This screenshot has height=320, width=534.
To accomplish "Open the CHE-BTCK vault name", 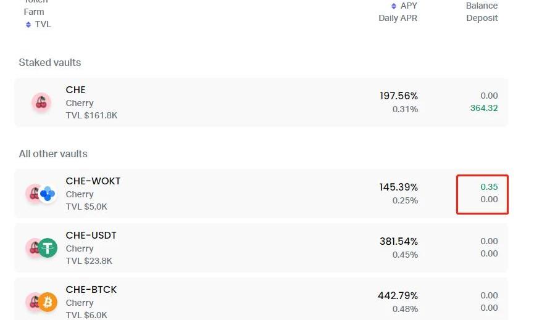I will tap(91, 290).
